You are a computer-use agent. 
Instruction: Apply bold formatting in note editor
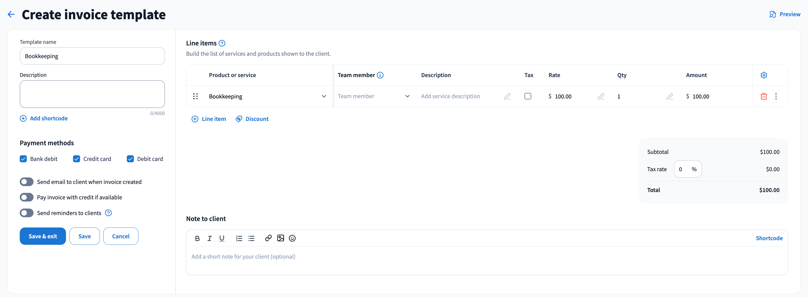tap(197, 238)
